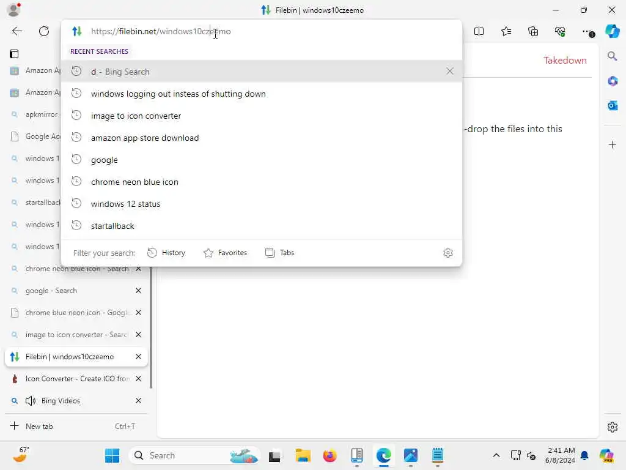Reload the Filebin page
Image resolution: width=626 pixels, height=470 pixels.
click(x=44, y=31)
